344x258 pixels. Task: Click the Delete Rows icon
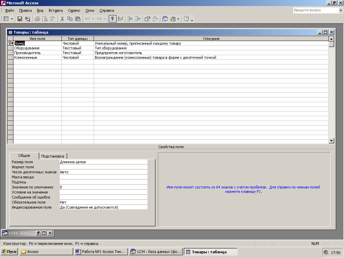click(137, 19)
